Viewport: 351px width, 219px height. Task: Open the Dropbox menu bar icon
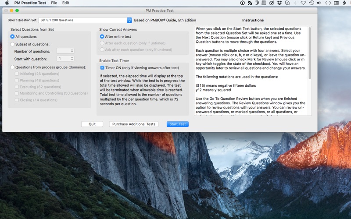(x=279, y=3)
